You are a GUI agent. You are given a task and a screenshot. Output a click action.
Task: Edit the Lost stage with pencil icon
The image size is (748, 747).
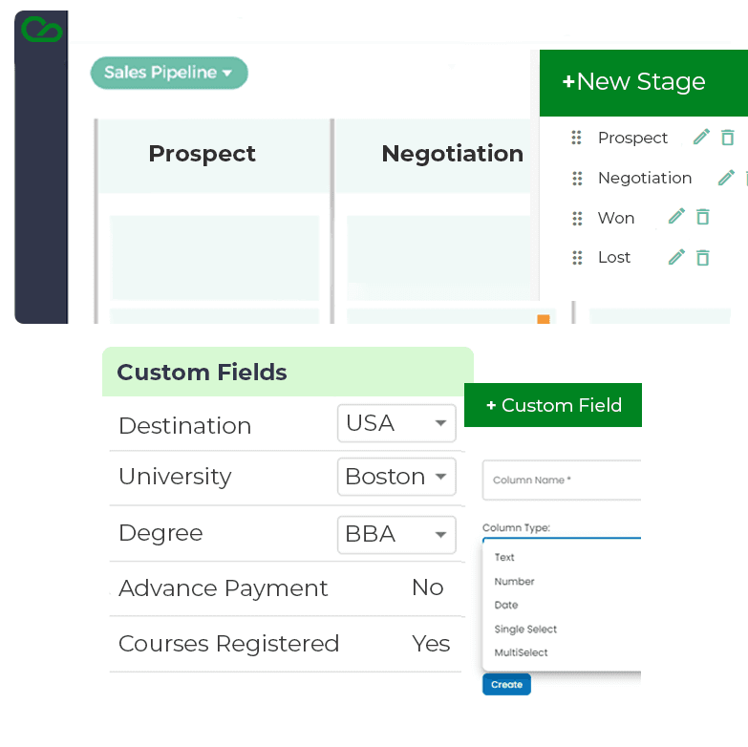click(x=676, y=257)
